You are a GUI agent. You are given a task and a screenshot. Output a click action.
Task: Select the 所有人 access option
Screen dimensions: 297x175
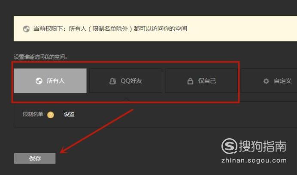[50, 80]
